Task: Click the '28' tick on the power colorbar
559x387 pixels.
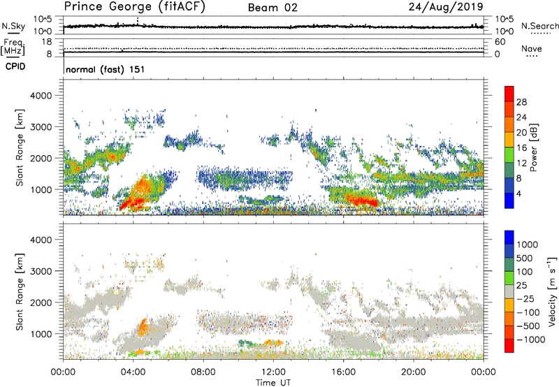Action: 521,102
